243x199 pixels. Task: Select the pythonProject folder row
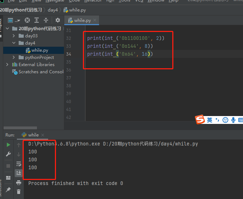(x=33, y=57)
